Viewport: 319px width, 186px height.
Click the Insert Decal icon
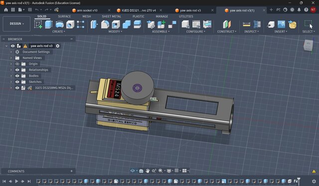pos(292,24)
